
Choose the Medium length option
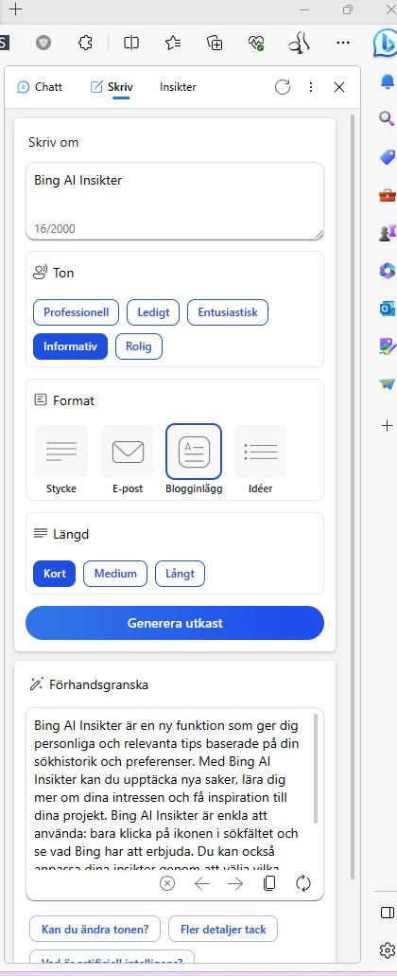pyautogui.click(x=115, y=574)
